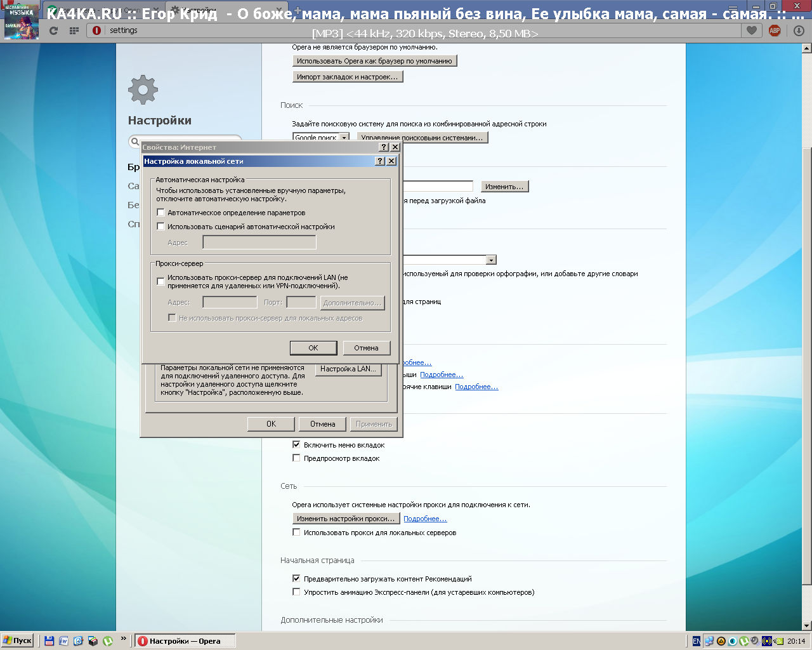
Task: Open the Start menu button
Action: pyautogui.click(x=18, y=641)
